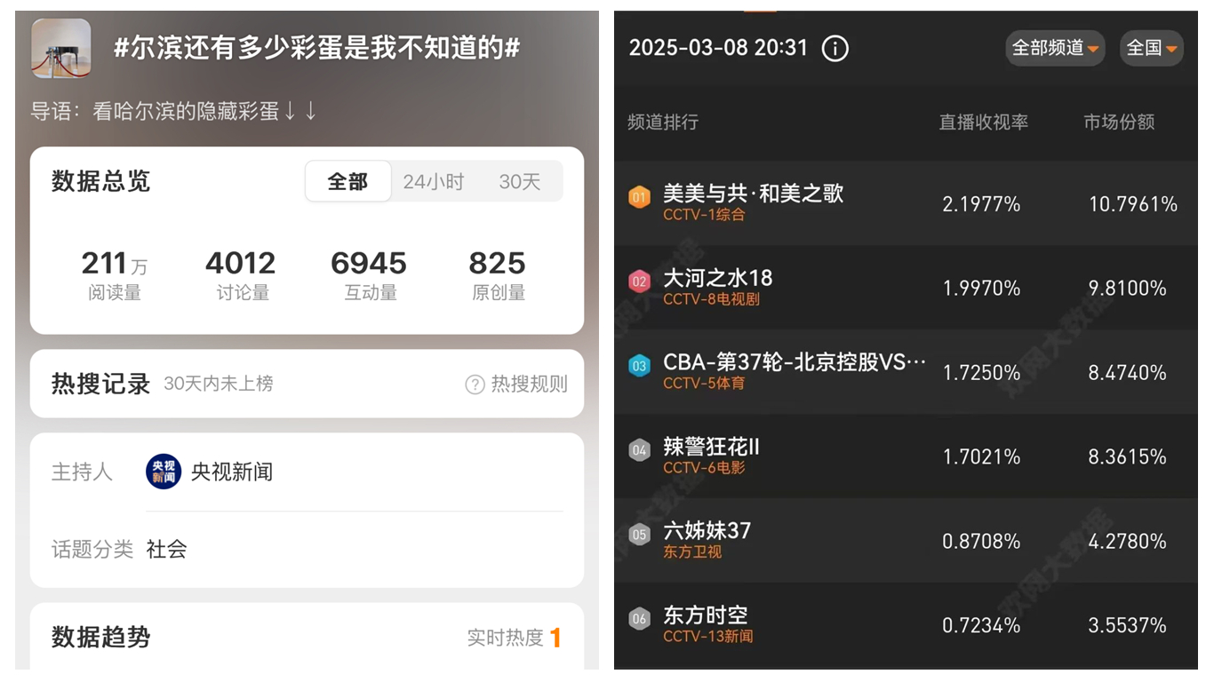
Task: Open the 热搜规则 link
Action: (x=529, y=385)
